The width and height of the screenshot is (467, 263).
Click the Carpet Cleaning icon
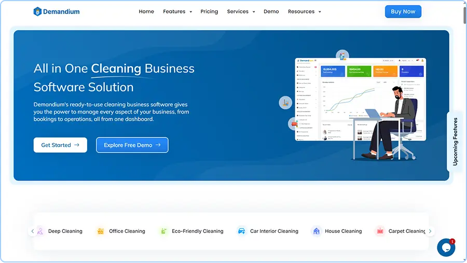click(x=380, y=231)
